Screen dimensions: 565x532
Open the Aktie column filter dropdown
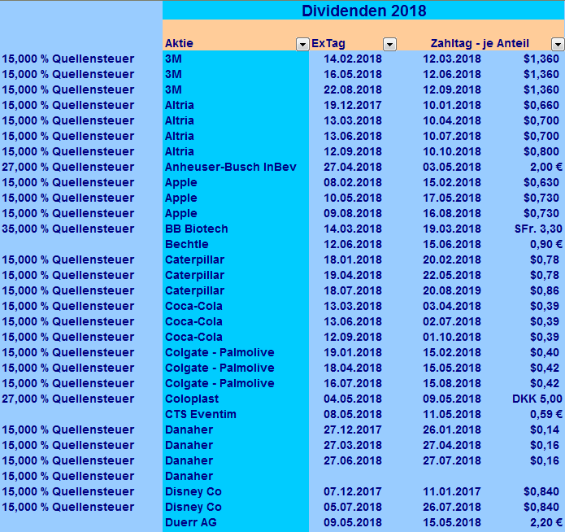pos(302,45)
